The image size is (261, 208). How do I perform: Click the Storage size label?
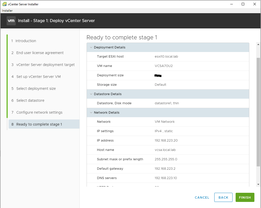(x=107, y=85)
